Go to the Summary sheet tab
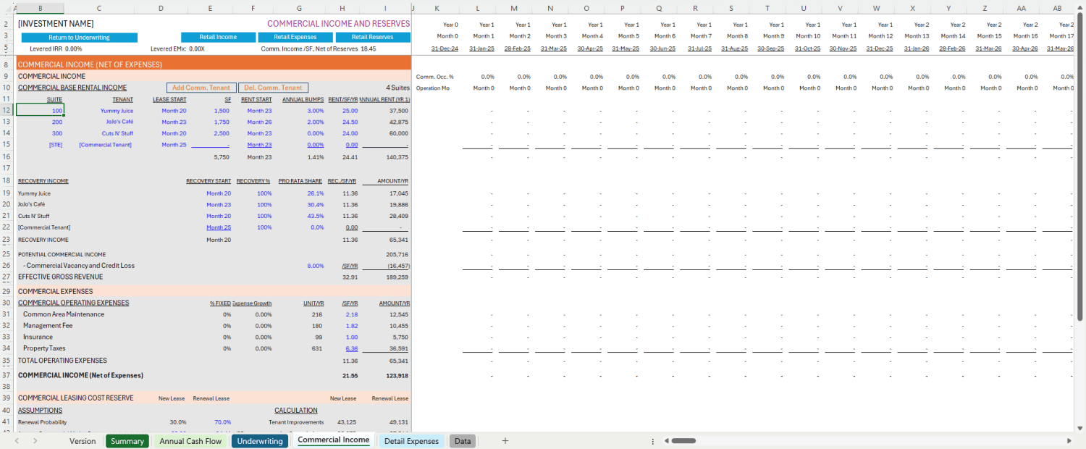The width and height of the screenshot is (1086, 449). click(x=127, y=441)
